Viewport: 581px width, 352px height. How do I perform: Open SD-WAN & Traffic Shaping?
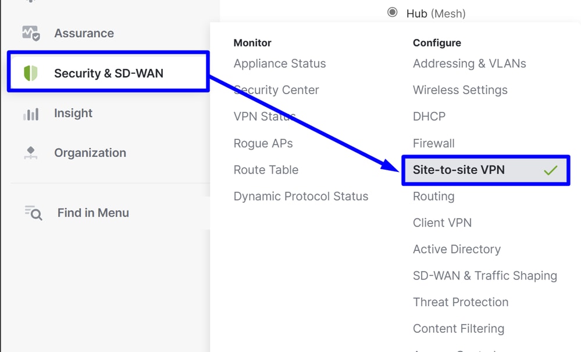485,276
